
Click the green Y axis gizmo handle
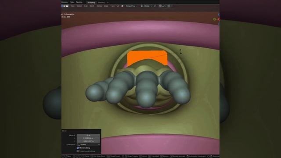(215, 19)
